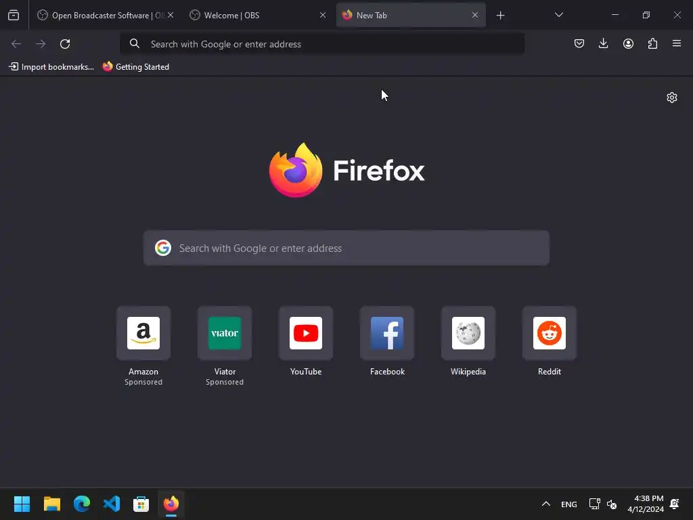The height and width of the screenshot is (520, 693).
Task: Open the Downloads panel
Action: pos(603,43)
